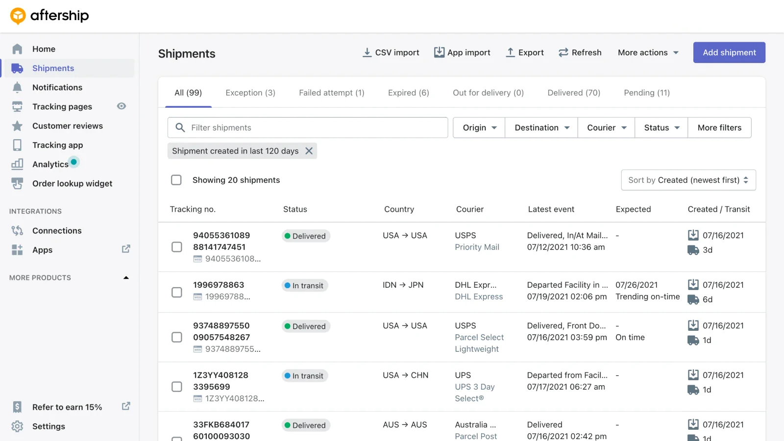Screen dimensions: 784x441
Task: Open the Tracking app phone icon
Action: 17,145
